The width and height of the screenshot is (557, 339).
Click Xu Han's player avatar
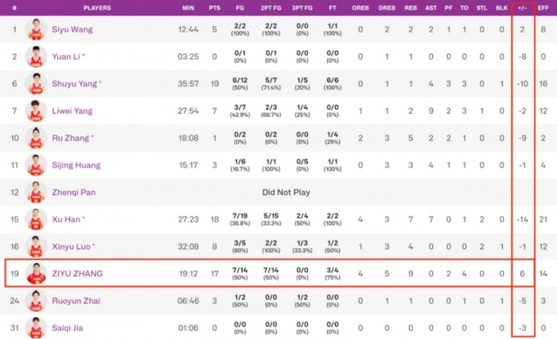click(x=35, y=220)
